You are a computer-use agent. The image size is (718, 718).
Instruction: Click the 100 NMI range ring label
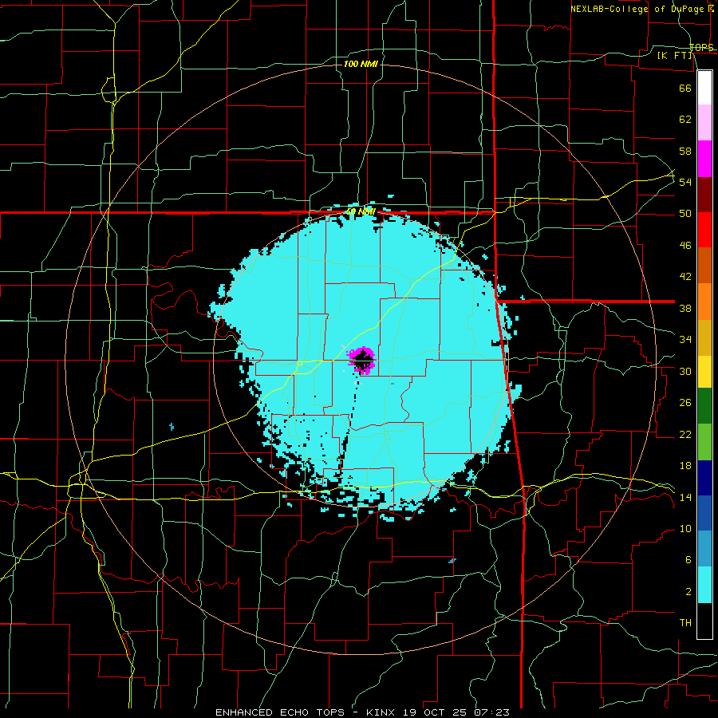[361, 64]
